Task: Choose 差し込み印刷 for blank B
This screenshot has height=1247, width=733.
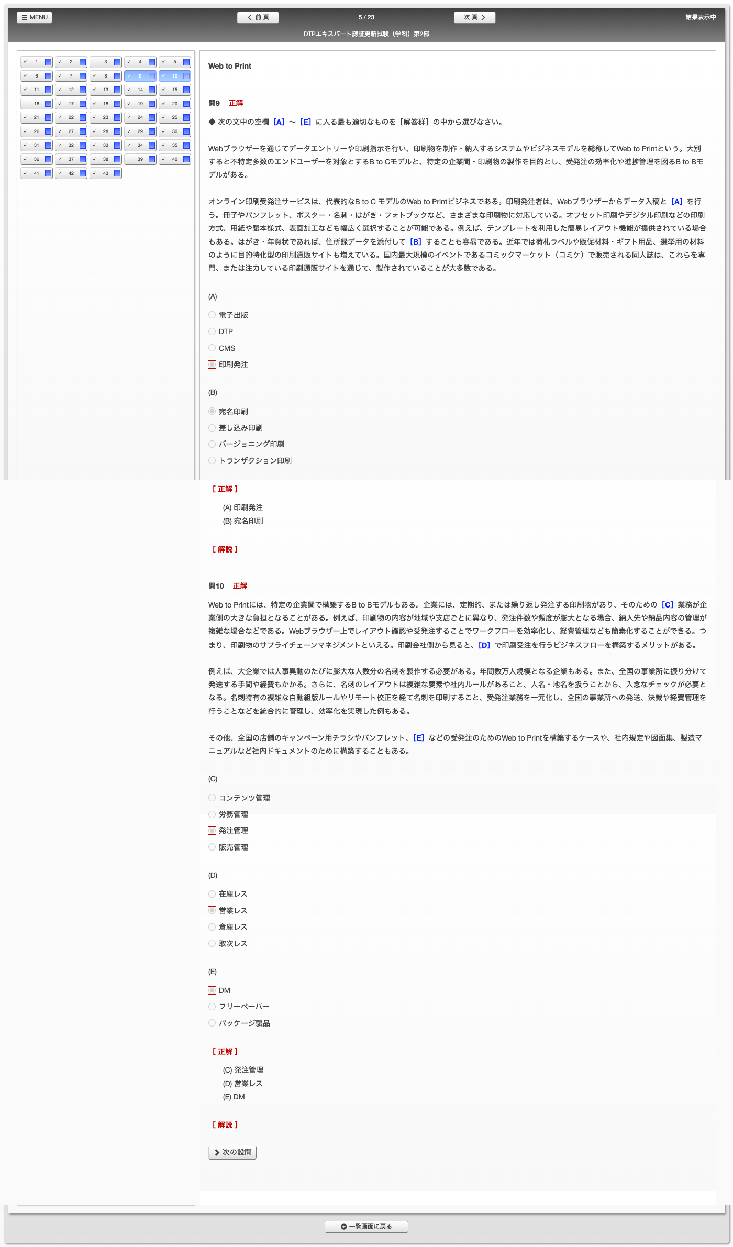Action: pos(212,428)
